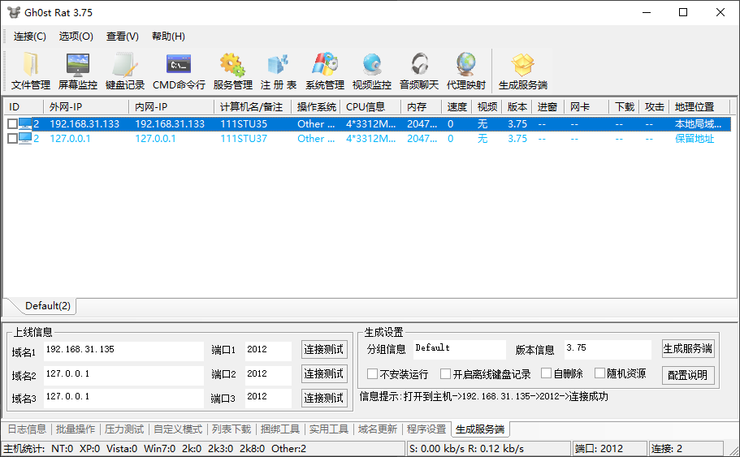Click the 生成服务端 button in 生成设置
Screen dimensions: 740x457
[x=688, y=349]
